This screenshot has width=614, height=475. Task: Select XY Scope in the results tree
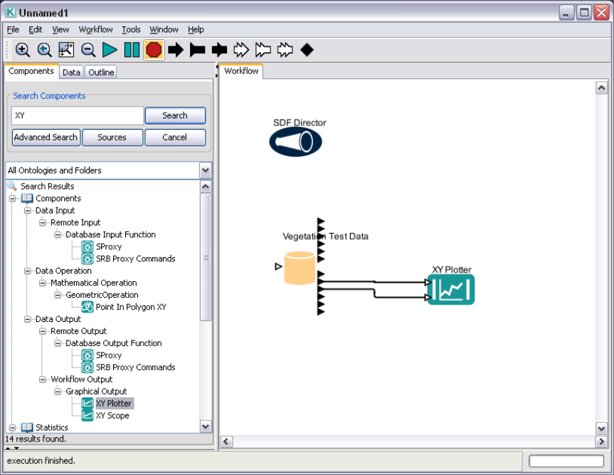coord(112,416)
